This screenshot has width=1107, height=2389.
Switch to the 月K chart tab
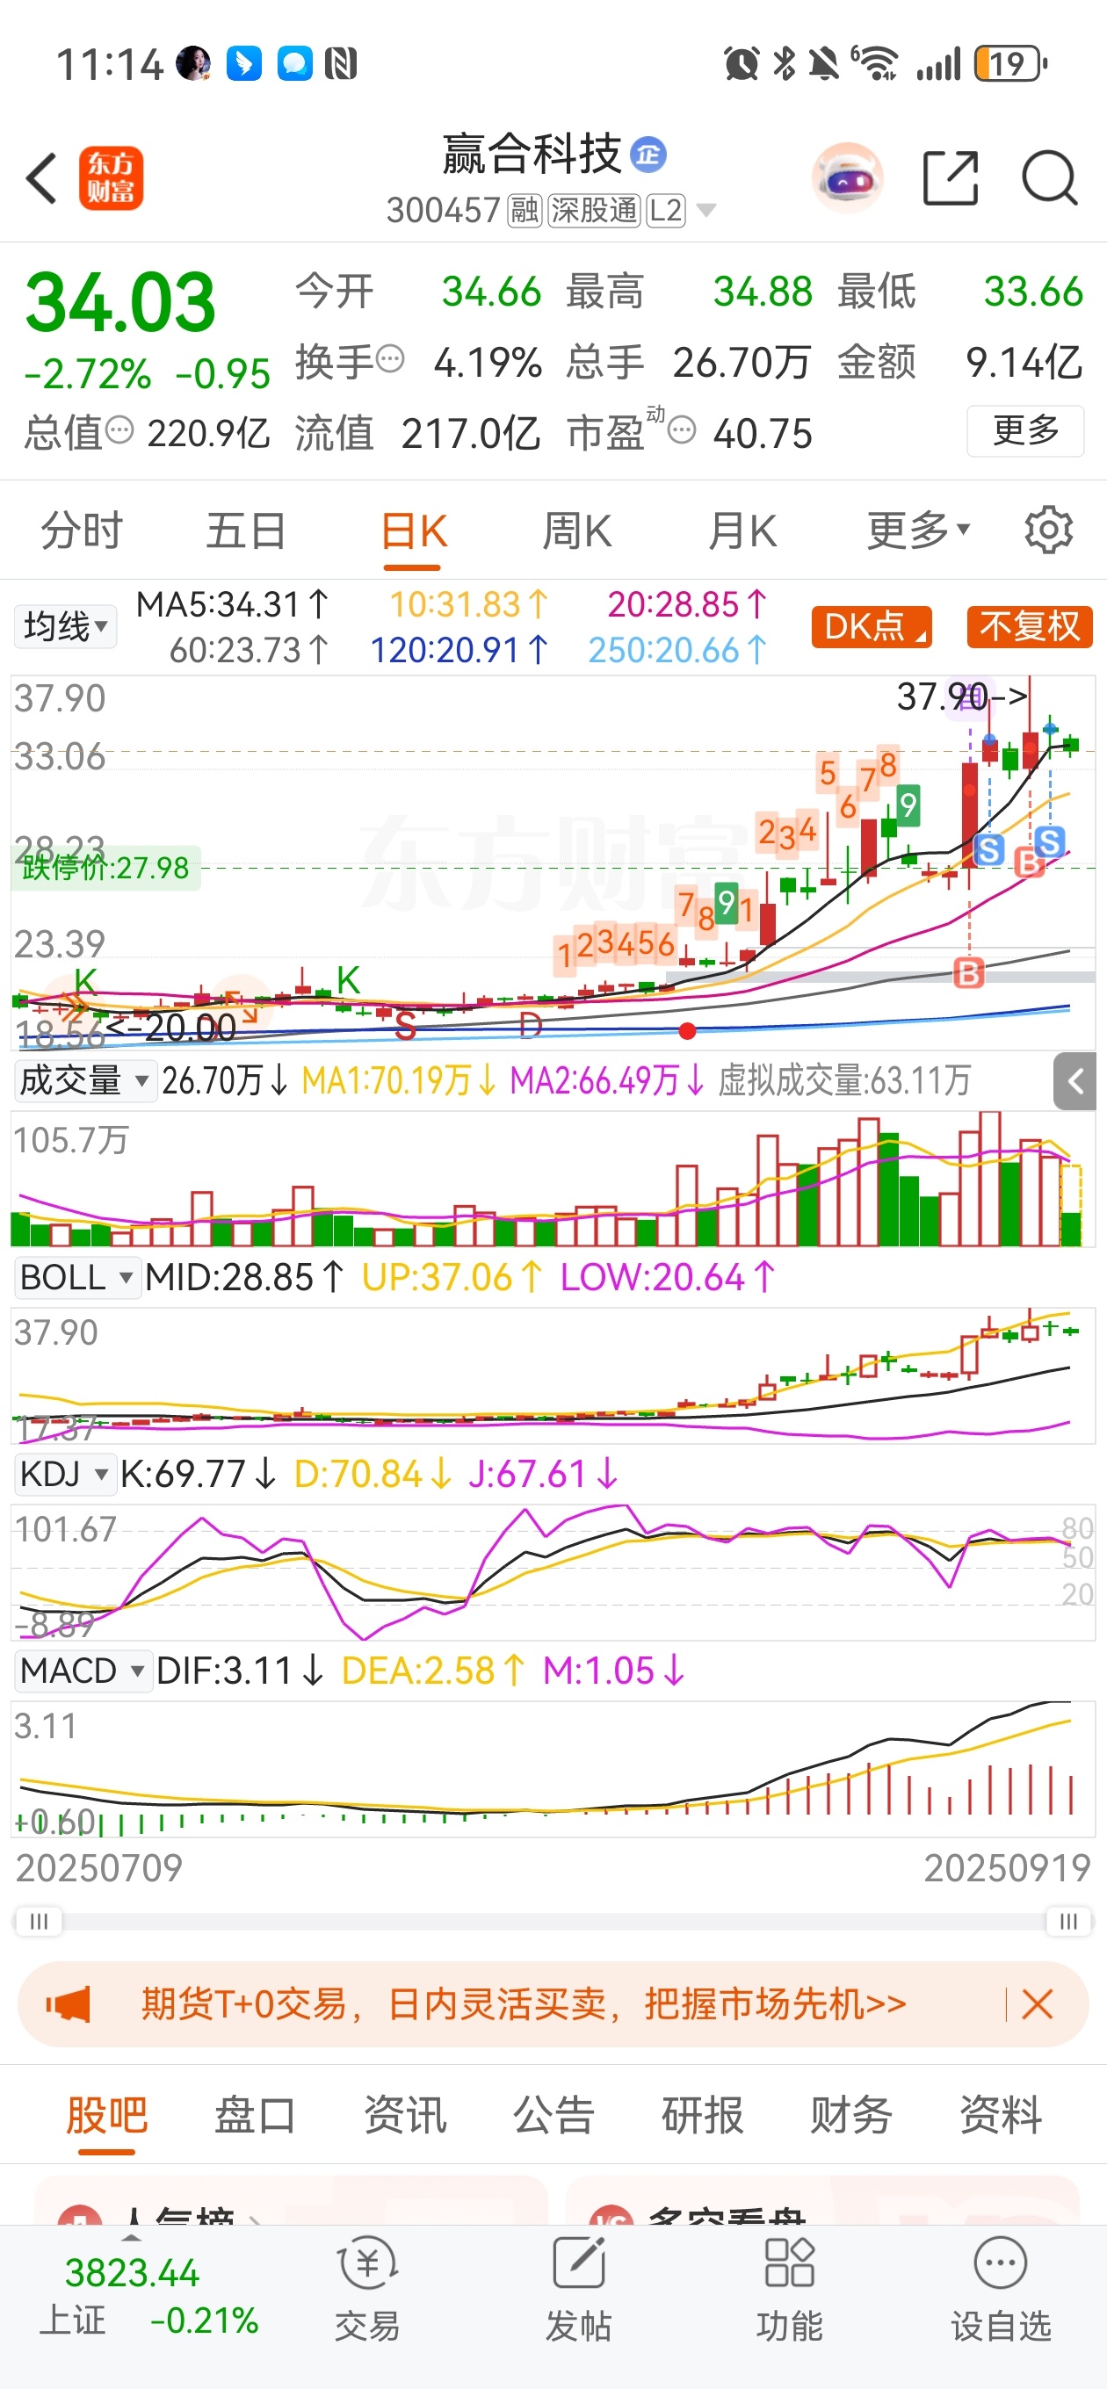742,531
